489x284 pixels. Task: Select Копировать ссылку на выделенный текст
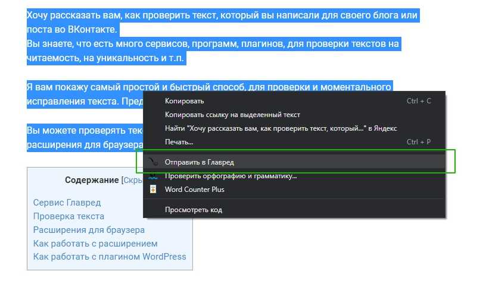click(232, 115)
